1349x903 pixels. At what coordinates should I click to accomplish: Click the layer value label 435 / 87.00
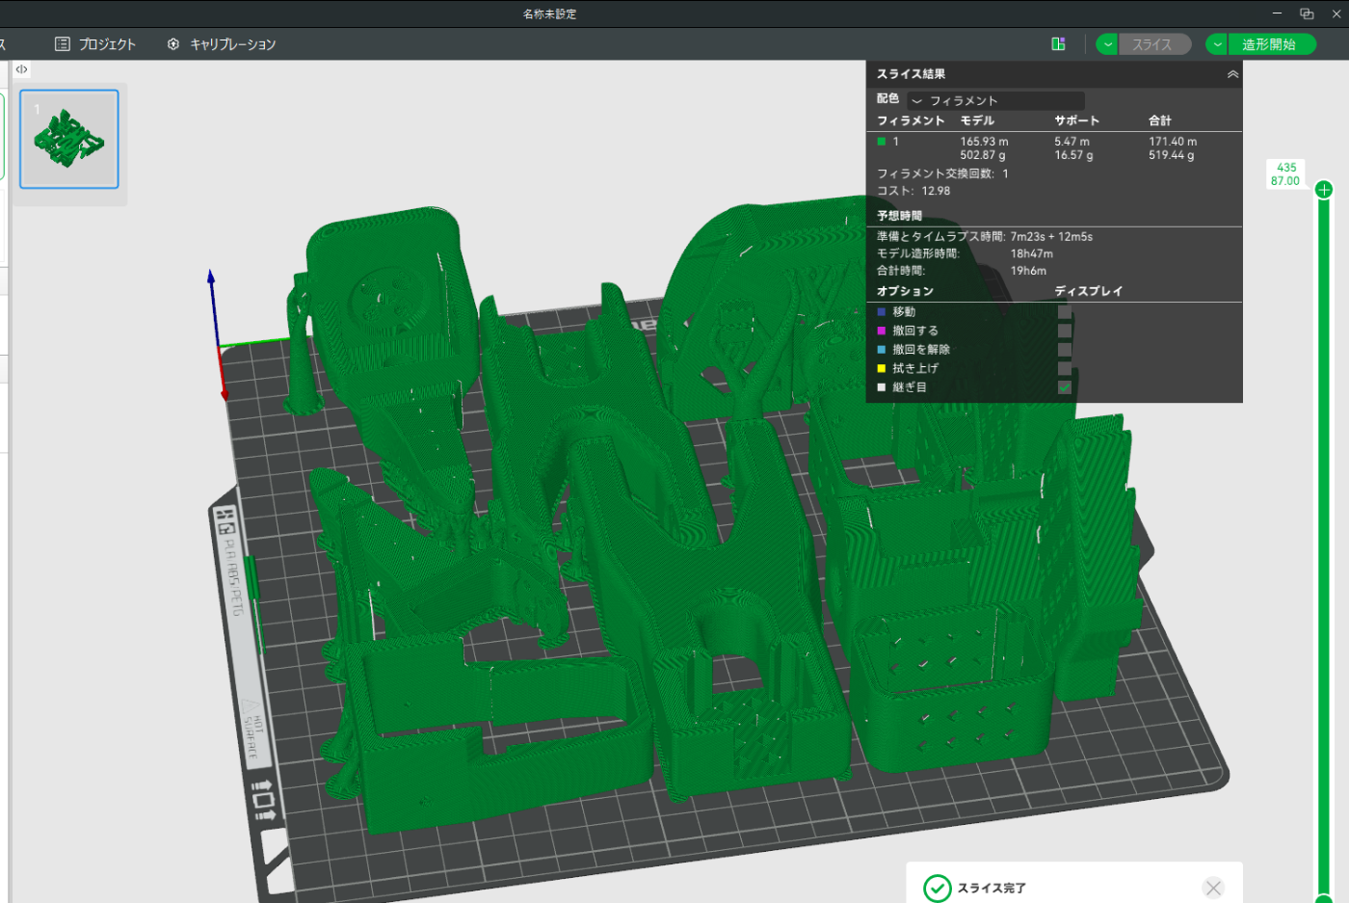[1285, 174]
